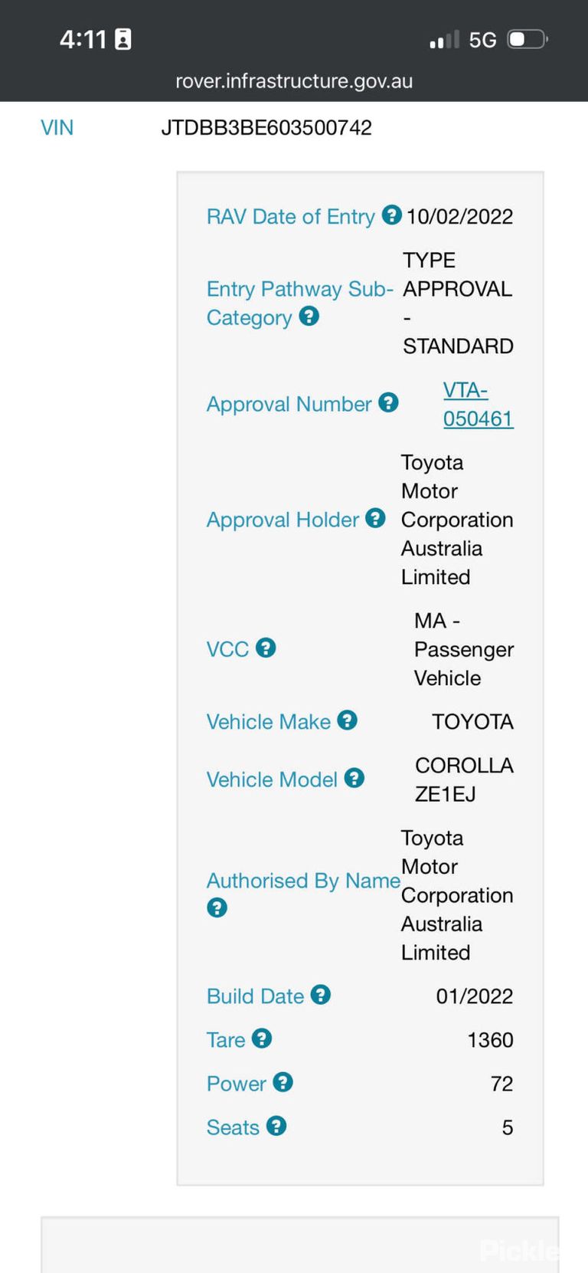Open Vehicle Make help tooltip icon
The width and height of the screenshot is (588, 1273).
347,720
